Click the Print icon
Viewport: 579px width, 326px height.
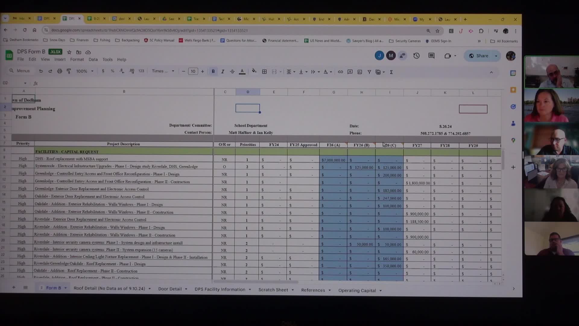click(x=59, y=71)
